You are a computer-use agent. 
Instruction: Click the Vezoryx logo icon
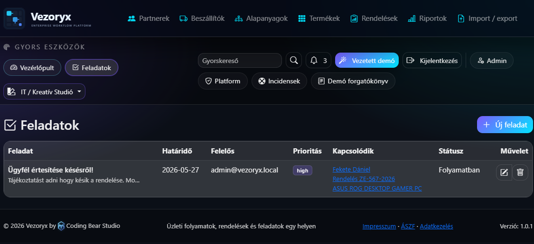click(14, 18)
